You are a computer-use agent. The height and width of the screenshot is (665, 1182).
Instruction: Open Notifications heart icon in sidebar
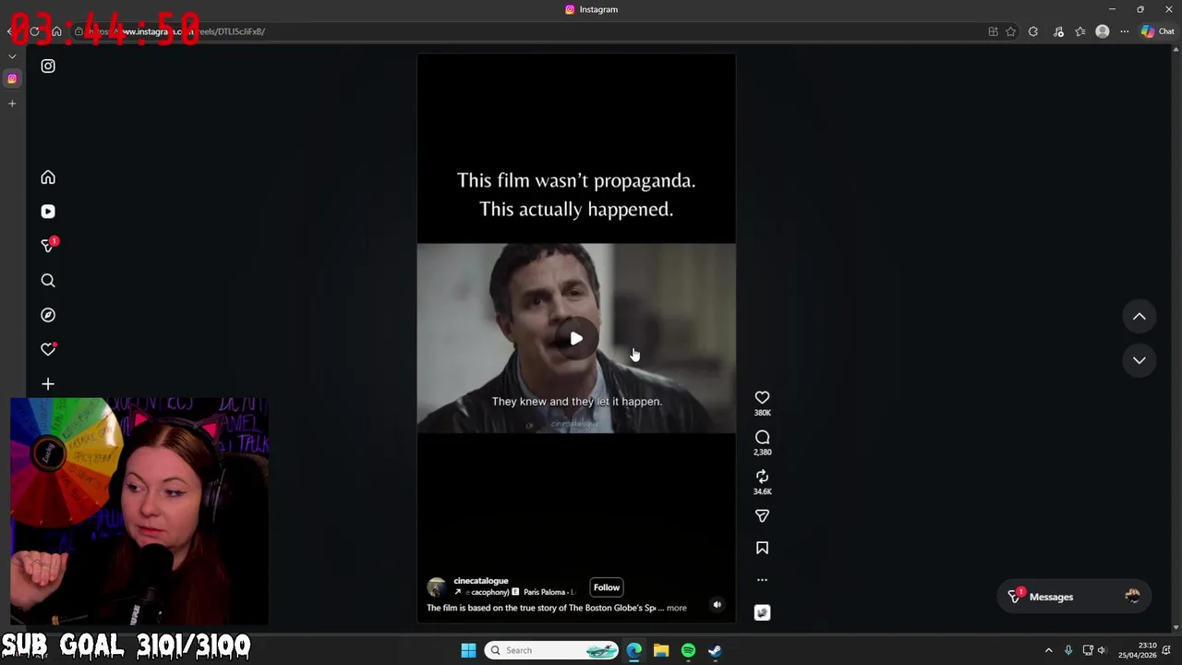click(48, 349)
